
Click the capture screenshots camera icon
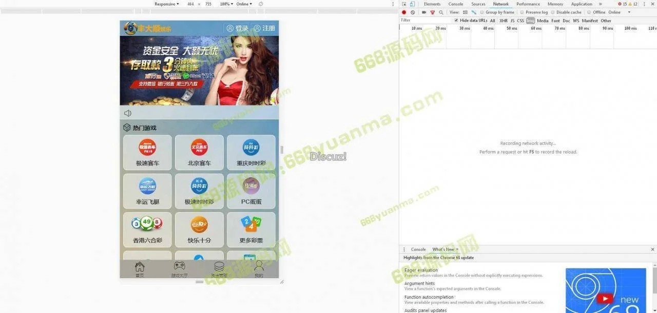click(424, 12)
